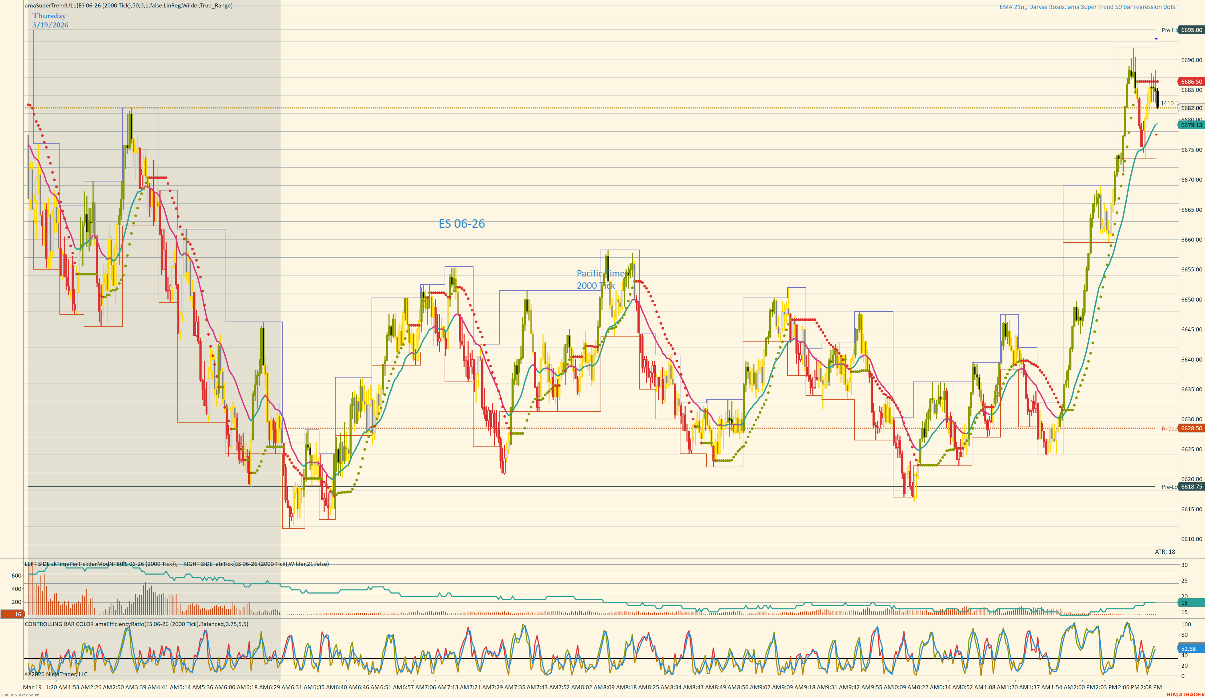The height and width of the screenshot is (698, 1205).
Task: Select the Pacific Time 2000 Tick annotation
Action: point(601,279)
